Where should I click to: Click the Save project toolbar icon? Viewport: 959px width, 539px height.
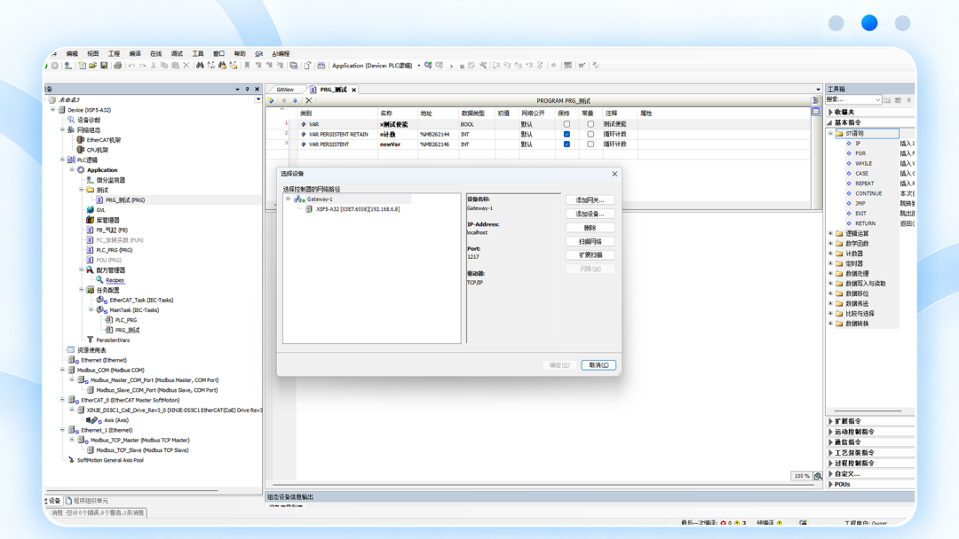pyautogui.click(x=104, y=66)
